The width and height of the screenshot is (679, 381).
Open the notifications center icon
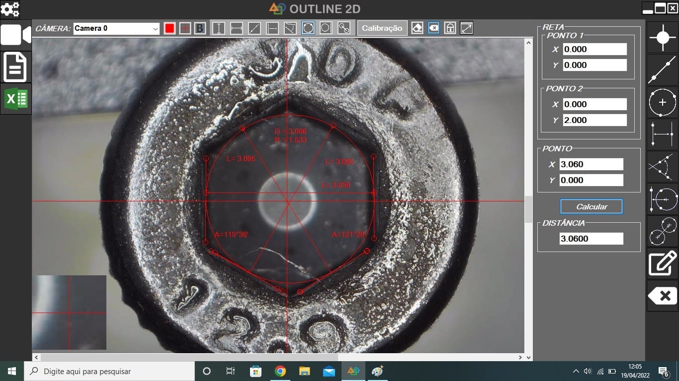(664, 371)
